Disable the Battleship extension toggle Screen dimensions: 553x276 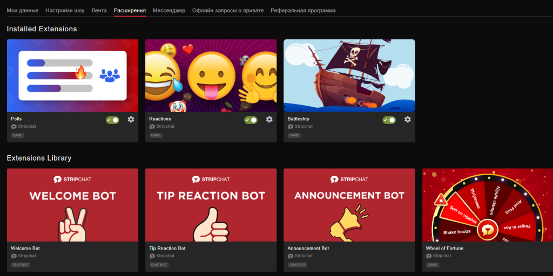tap(389, 120)
